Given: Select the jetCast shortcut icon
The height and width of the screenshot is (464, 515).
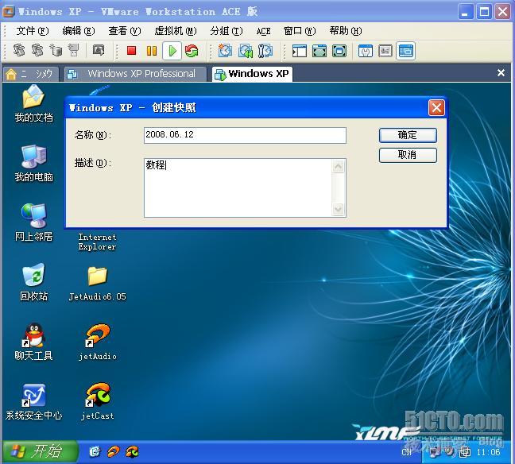Looking at the screenshot, I should (98, 401).
